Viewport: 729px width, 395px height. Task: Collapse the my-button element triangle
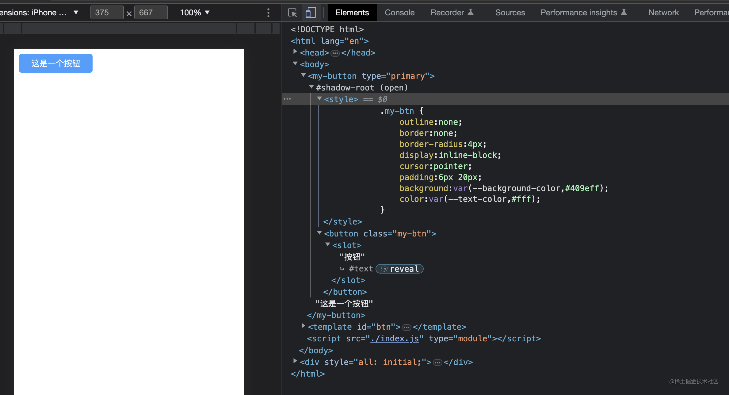tap(303, 75)
